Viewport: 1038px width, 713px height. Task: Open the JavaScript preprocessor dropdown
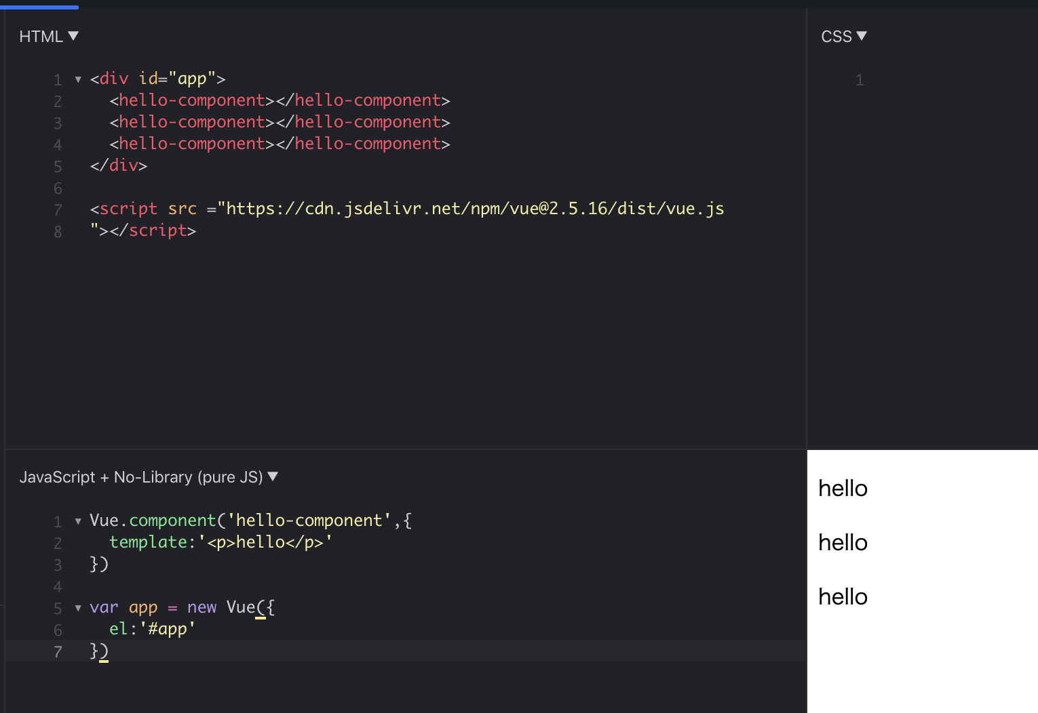[x=273, y=477]
